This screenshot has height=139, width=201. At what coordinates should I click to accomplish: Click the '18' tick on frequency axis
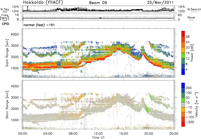coord(17,15)
